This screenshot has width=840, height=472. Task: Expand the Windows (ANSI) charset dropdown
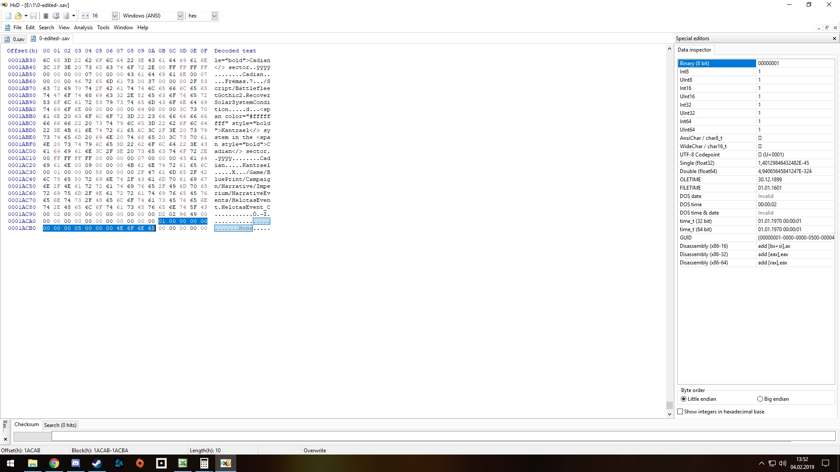tap(180, 16)
